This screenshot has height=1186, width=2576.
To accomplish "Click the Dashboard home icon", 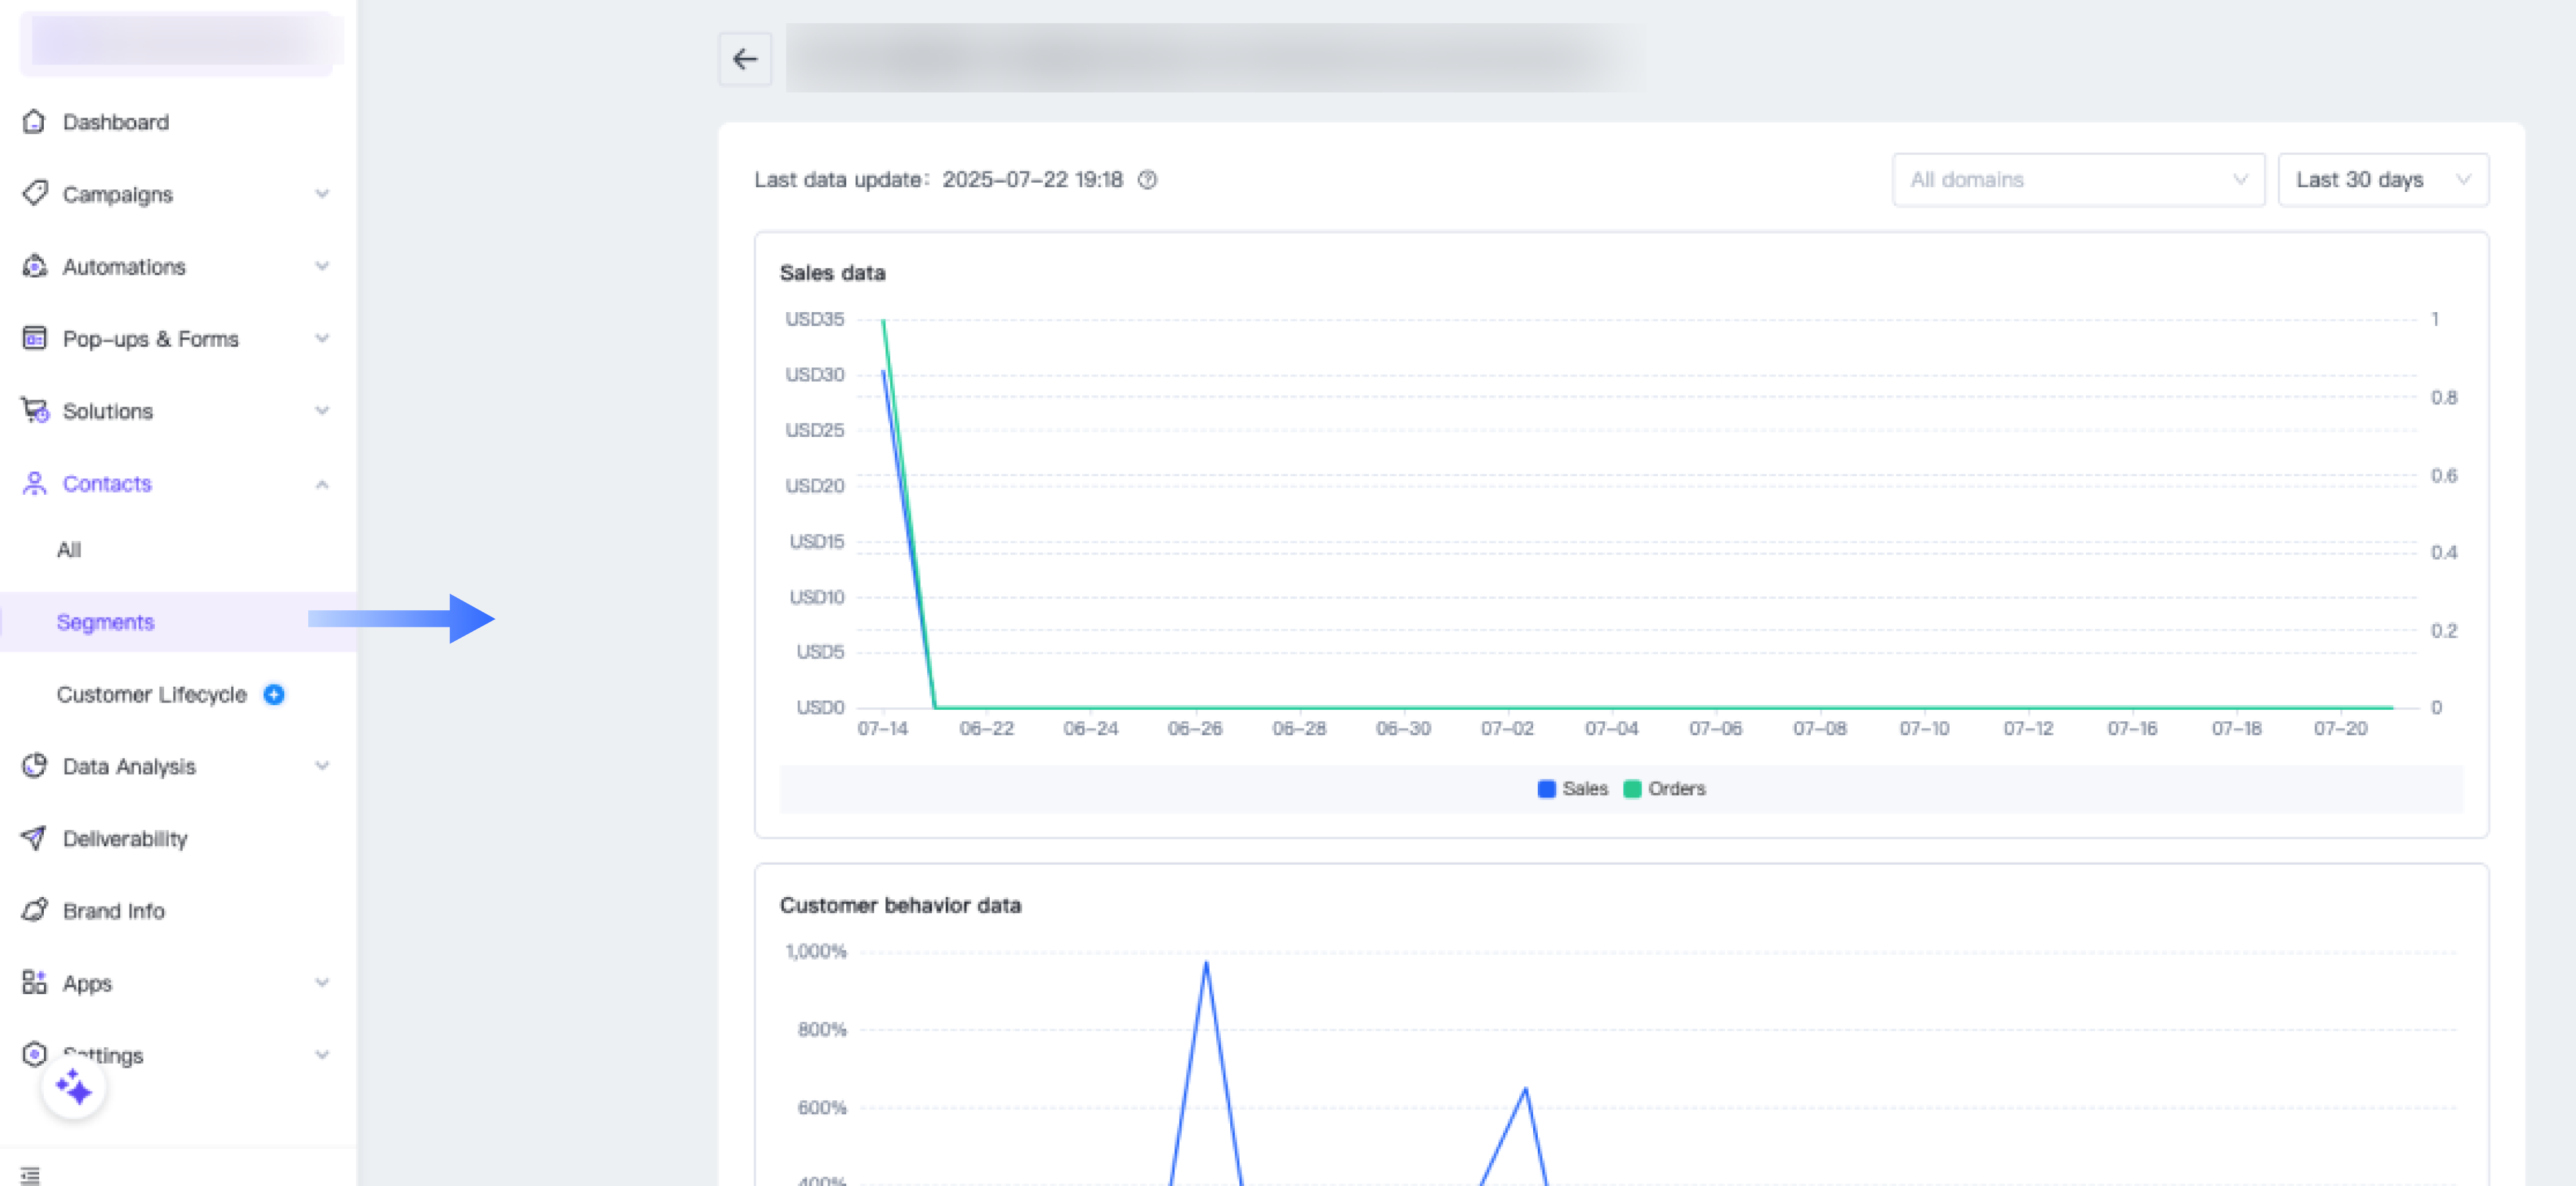I will 34,122.
